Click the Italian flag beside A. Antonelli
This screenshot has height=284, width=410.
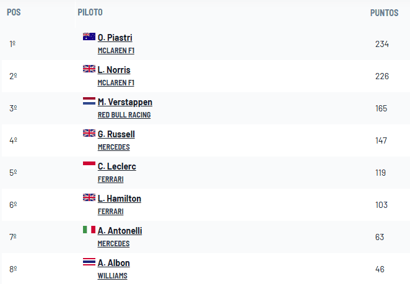tap(89, 230)
